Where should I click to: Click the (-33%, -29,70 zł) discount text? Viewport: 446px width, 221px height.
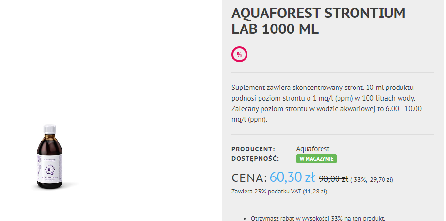tap(371, 180)
